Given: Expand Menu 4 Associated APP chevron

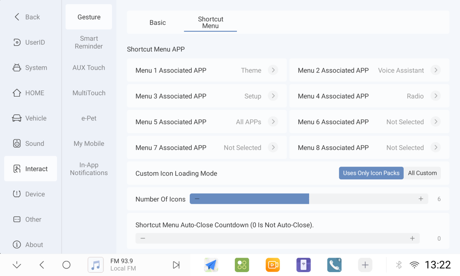Looking at the screenshot, I should click(x=436, y=96).
